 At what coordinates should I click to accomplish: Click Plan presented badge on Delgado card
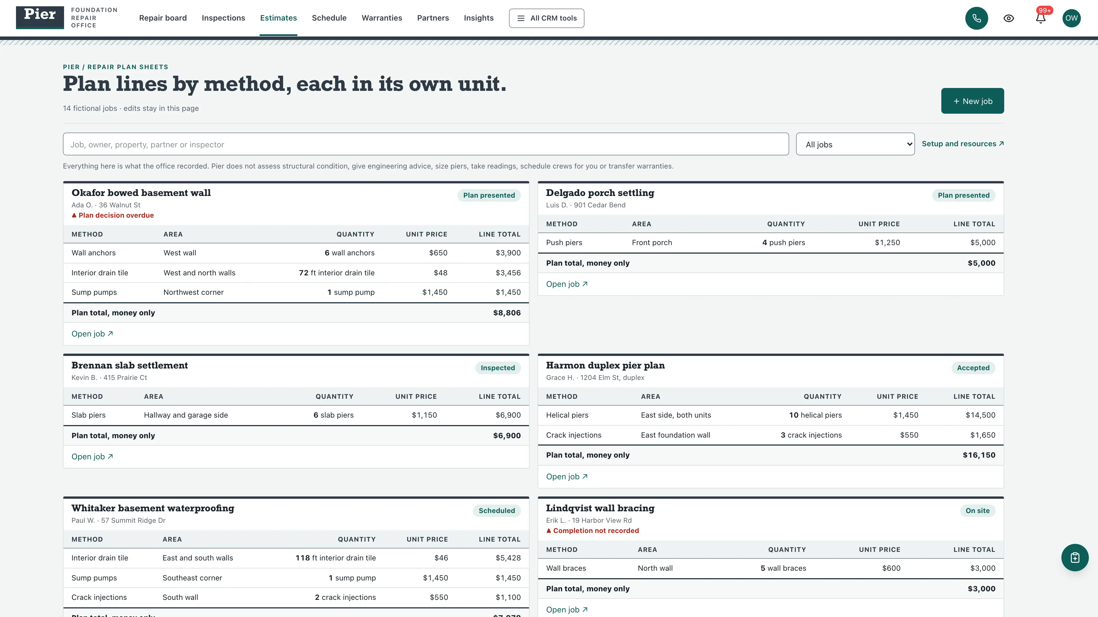pyautogui.click(x=963, y=195)
